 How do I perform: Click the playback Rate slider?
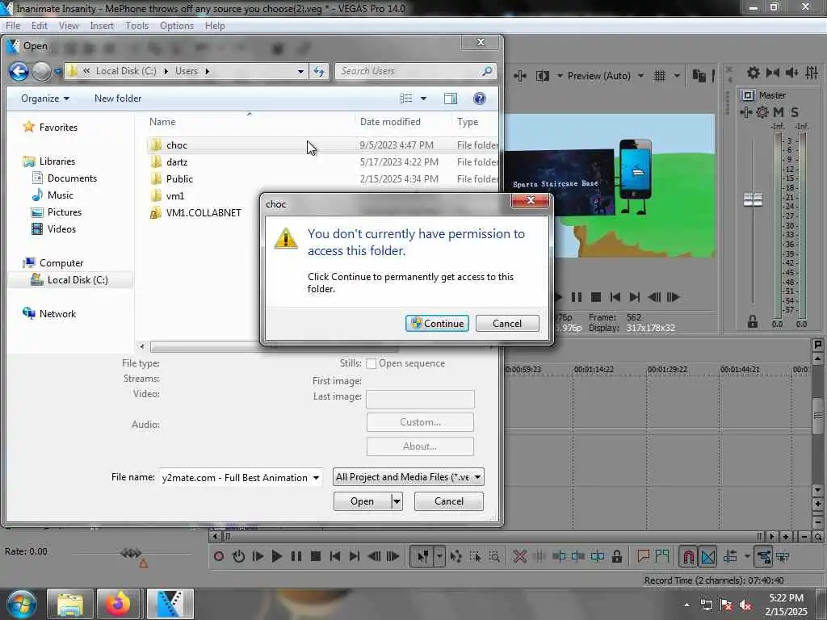coord(131,553)
